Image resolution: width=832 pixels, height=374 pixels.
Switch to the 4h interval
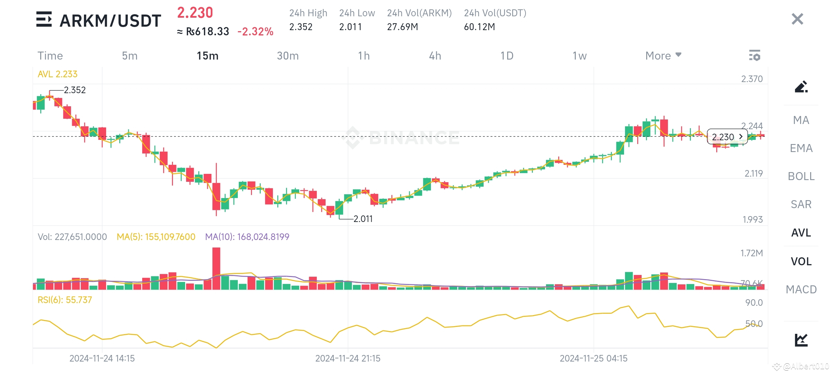[435, 55]
